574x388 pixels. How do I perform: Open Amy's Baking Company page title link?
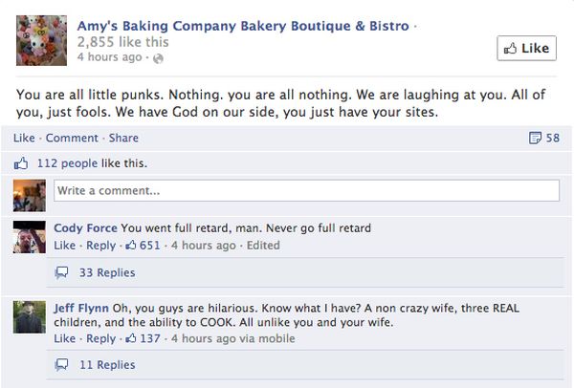click(x=243, y=26)
